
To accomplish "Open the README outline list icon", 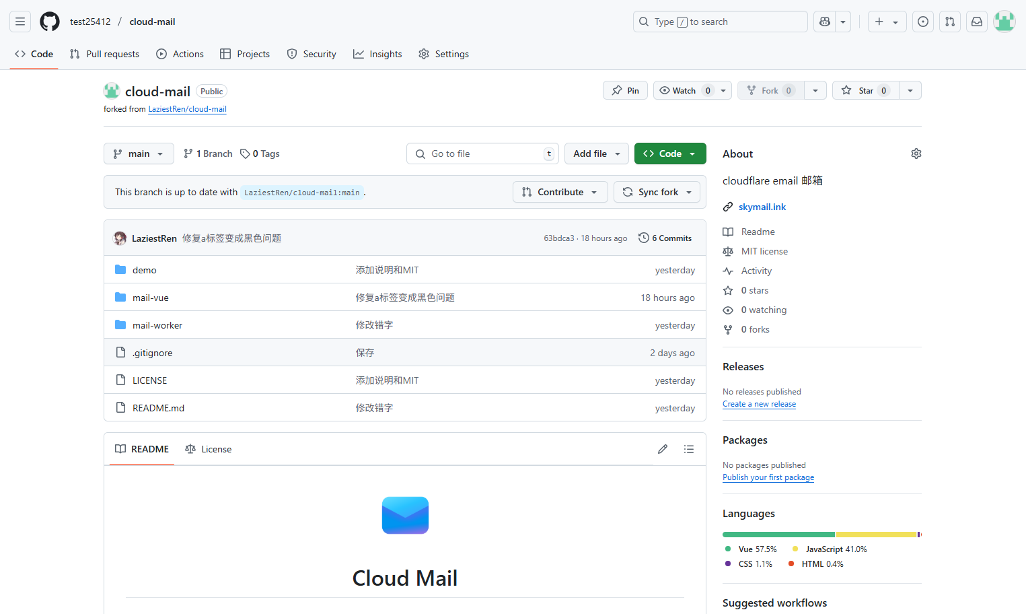I will coord(688,448).
